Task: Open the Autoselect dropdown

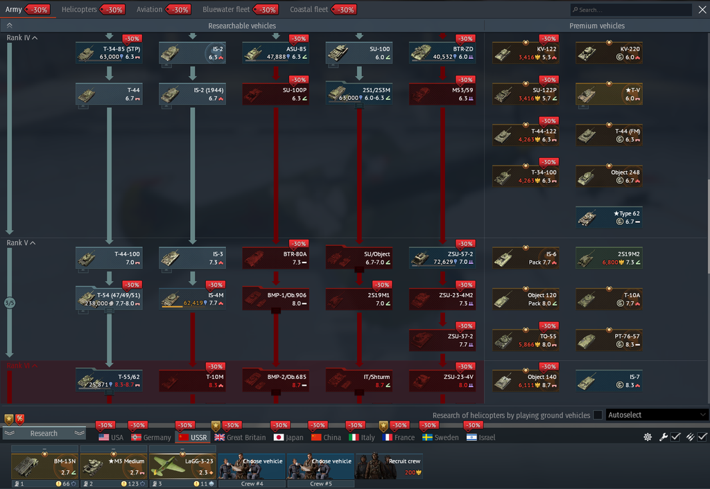Action: point(657,415)
